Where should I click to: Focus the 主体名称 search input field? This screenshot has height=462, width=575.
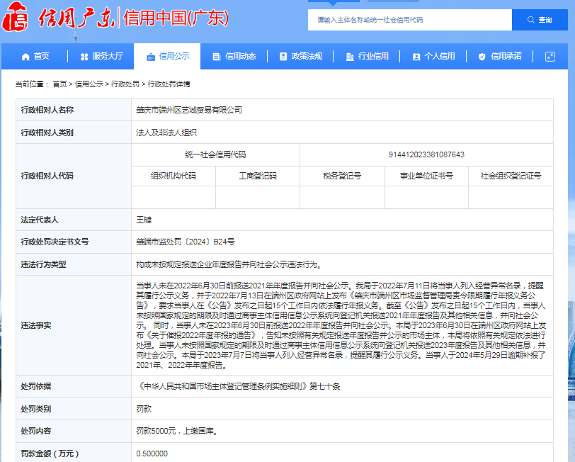pos(410,20)
